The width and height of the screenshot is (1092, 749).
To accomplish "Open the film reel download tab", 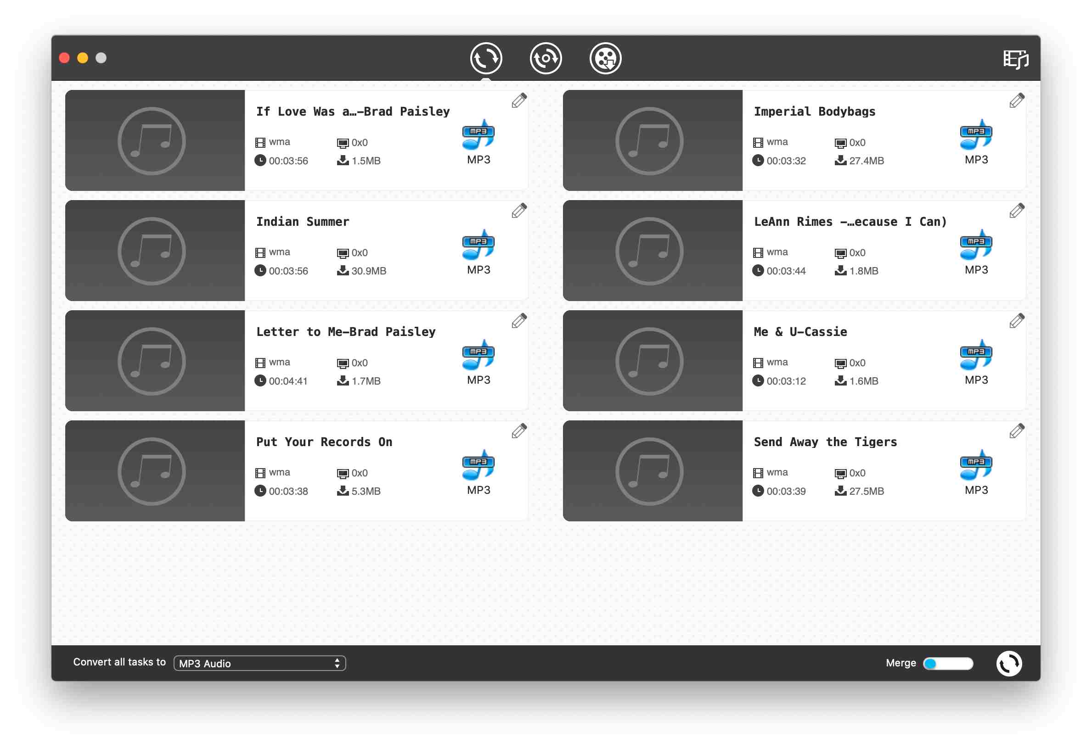I will [x=605, y=58].
